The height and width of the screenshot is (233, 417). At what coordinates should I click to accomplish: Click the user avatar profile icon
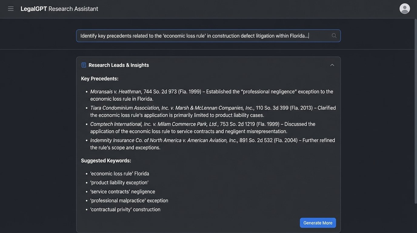404,8
